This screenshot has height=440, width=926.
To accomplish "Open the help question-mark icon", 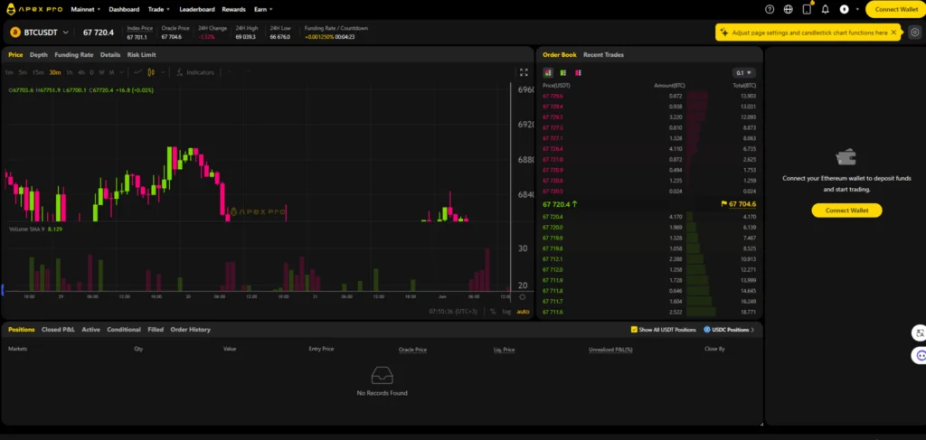I will point(770,9).
